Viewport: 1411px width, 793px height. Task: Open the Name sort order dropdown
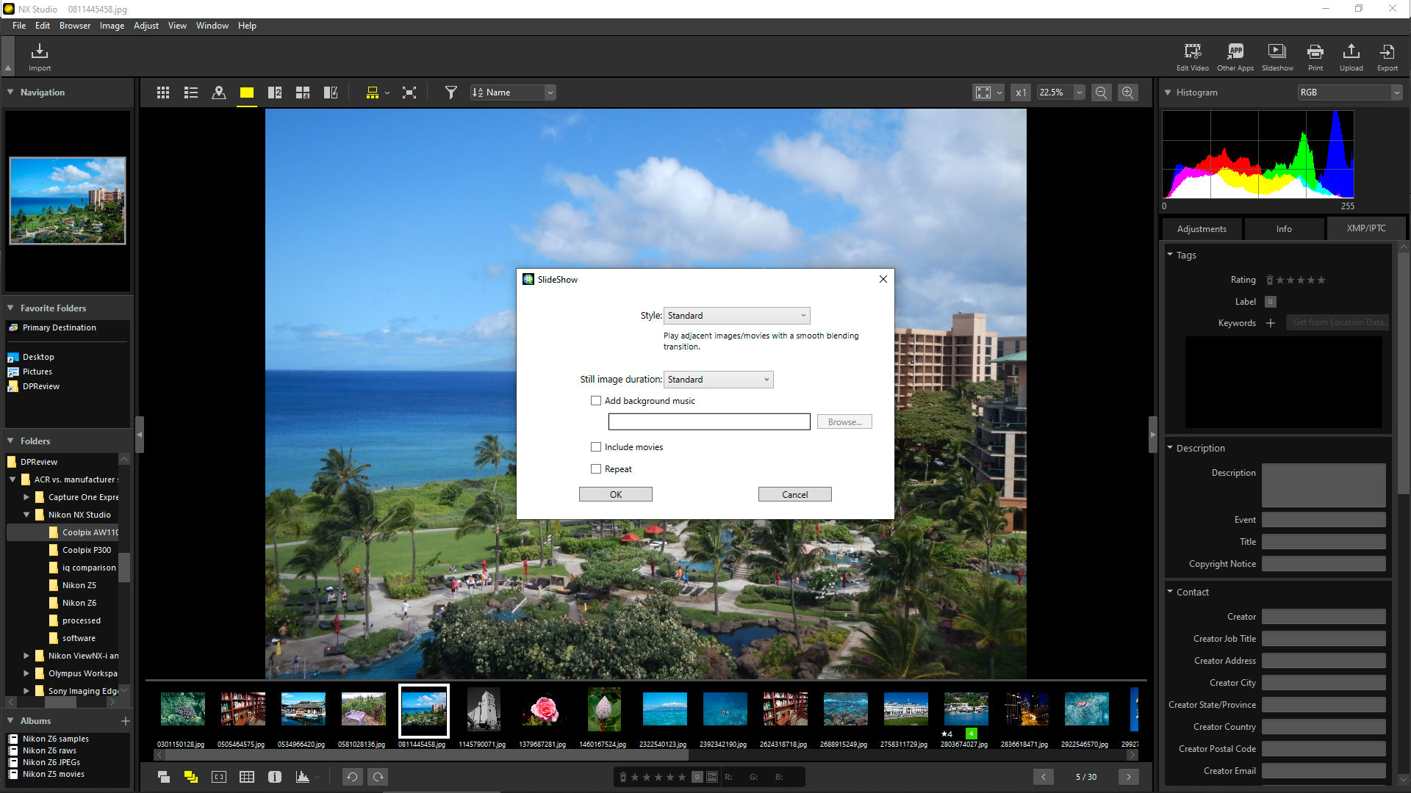pos(513,93)
